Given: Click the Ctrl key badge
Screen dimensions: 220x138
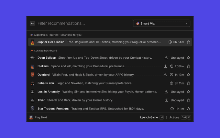Looking at the screenshot, I should 184,117.
